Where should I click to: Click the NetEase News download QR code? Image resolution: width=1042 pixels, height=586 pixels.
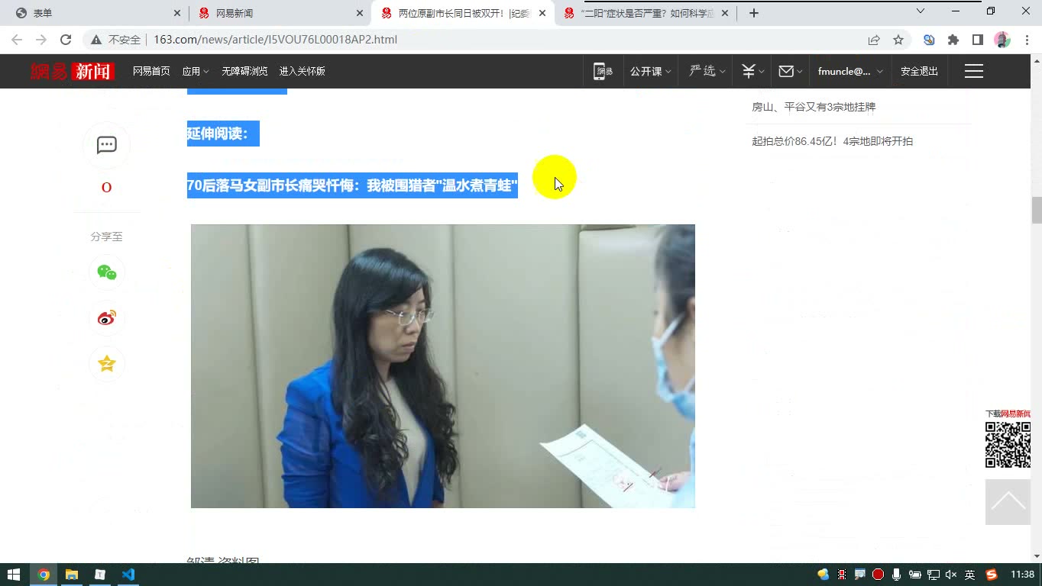pyautogui.click(x=1008, y=444)
